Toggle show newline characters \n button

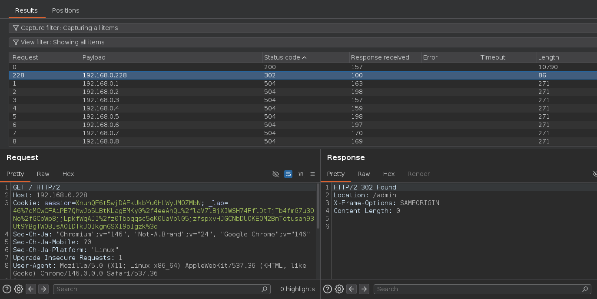click(x=301, y=174)
